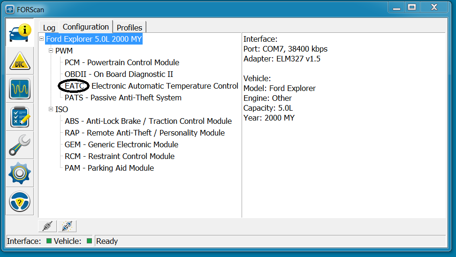
Task: Collapse the PWM bus tree branch
Action: point(51,51)
